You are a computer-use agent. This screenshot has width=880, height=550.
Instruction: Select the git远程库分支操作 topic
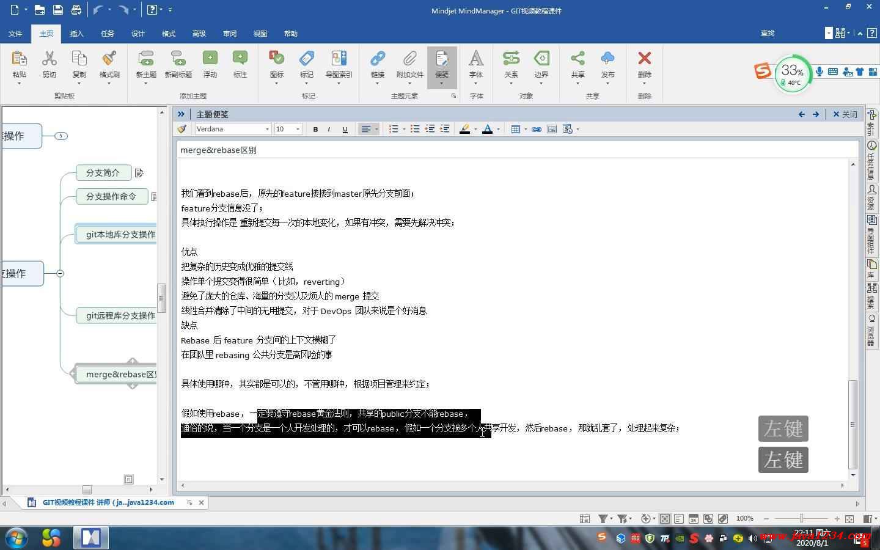coord(116,315)
